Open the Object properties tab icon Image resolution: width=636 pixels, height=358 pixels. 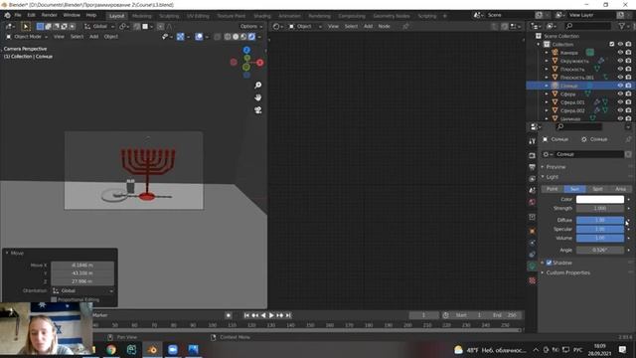tap(533, 231)
